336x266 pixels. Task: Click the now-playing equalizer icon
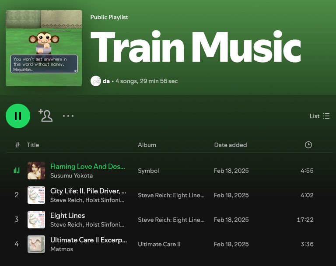pos(17,170)
